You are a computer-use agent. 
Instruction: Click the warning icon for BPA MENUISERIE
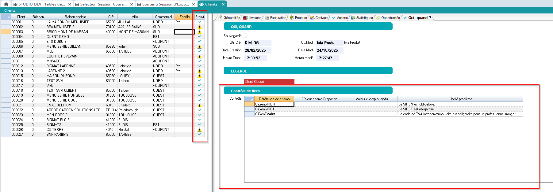199,27
